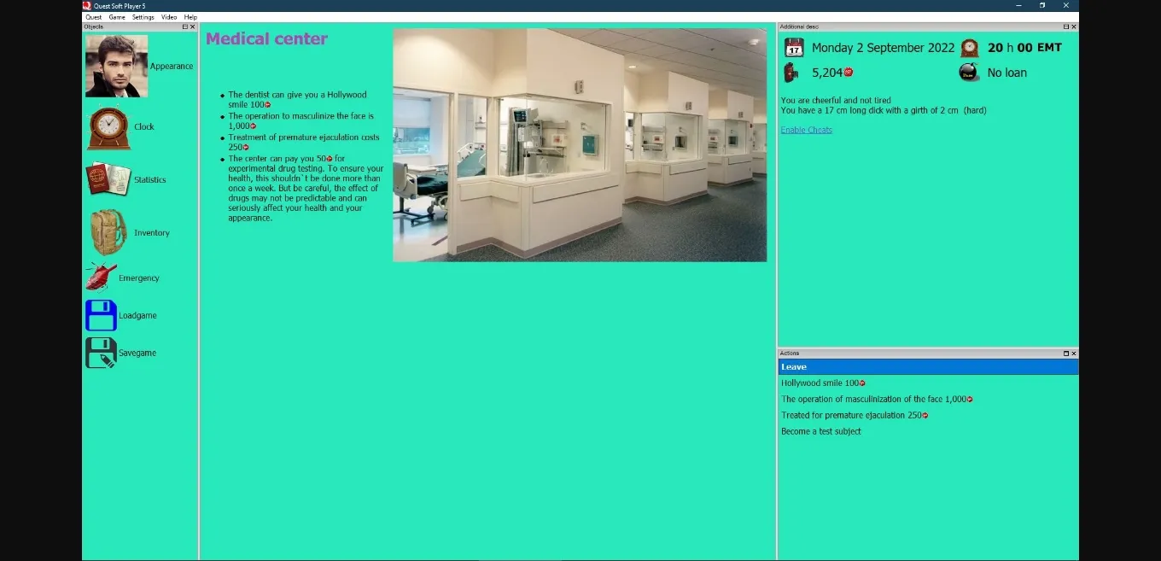1161x561 pixels.
Task: Click the medical center hallway image
Action: tap(580, 145)
